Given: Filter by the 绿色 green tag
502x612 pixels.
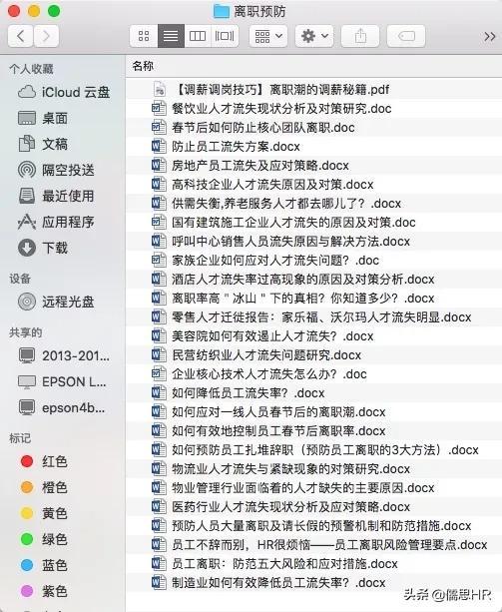Looking at the screenshot, I should [44, 539].
